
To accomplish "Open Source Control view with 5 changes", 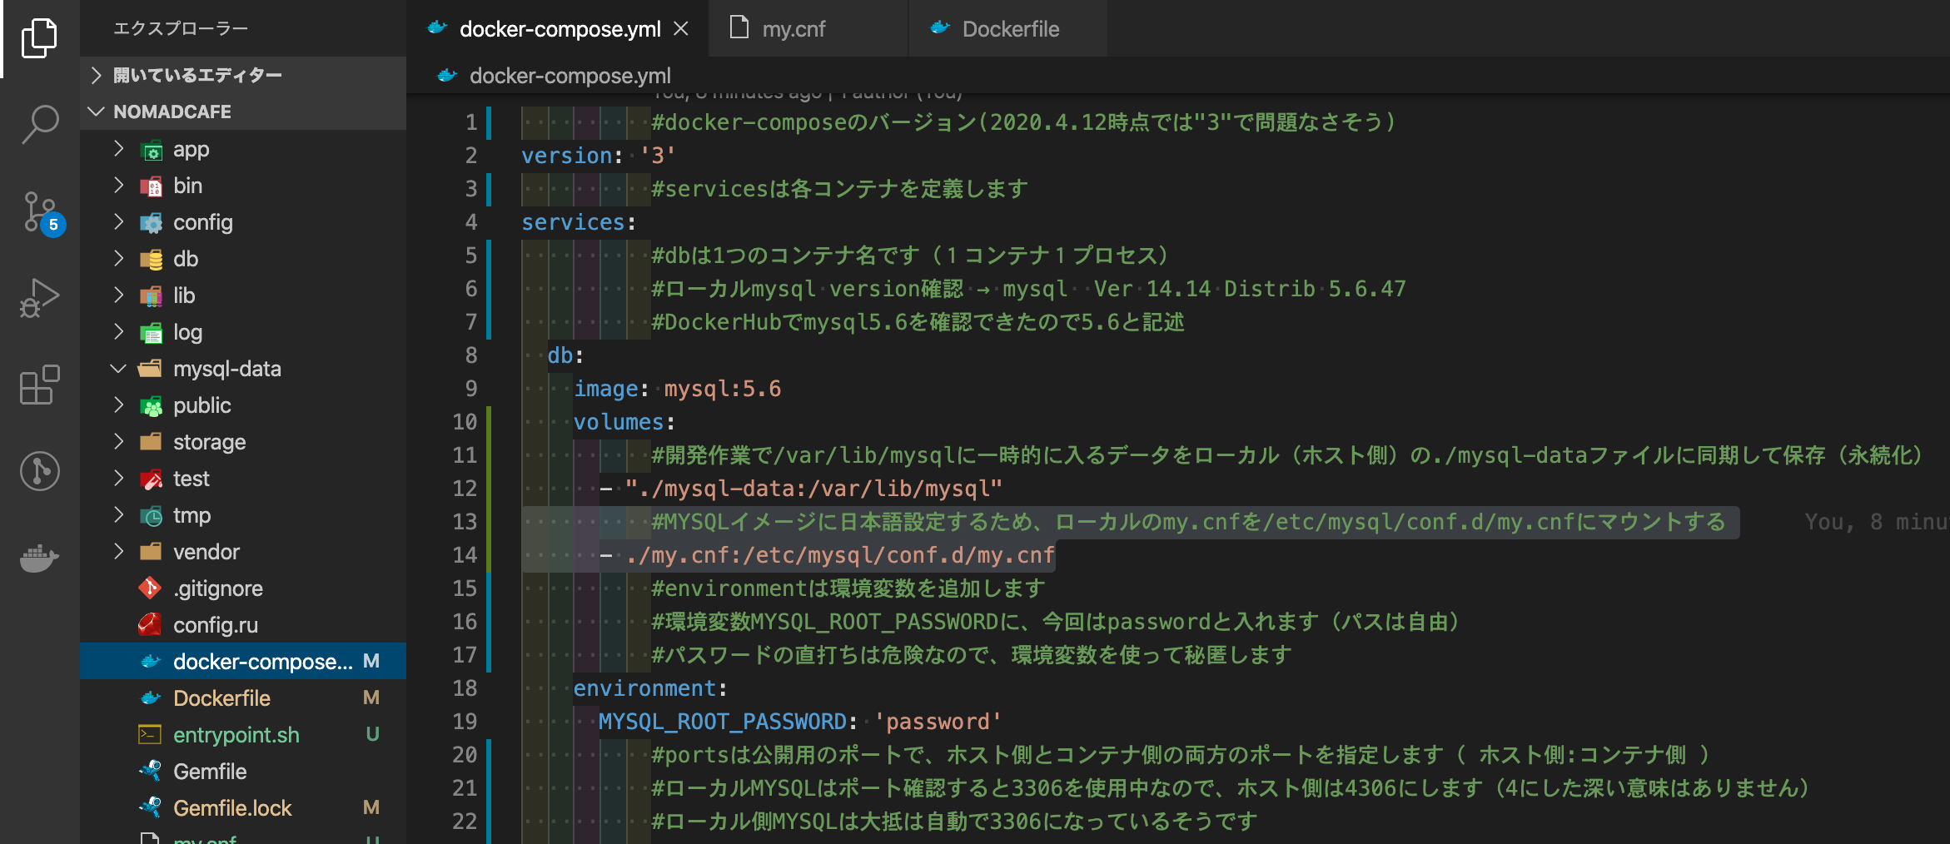I will point(39,213).
